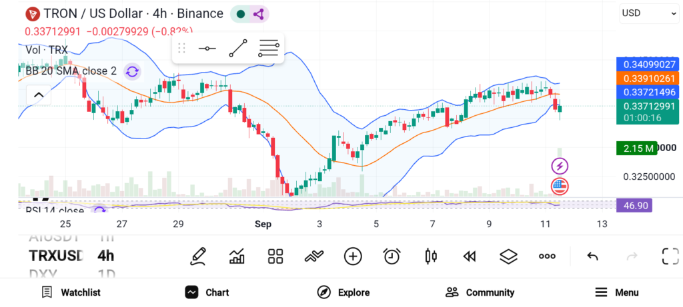Select the TRXUSD symbol in list
Screen dimensions: 683x307
(x=55, y=256)
